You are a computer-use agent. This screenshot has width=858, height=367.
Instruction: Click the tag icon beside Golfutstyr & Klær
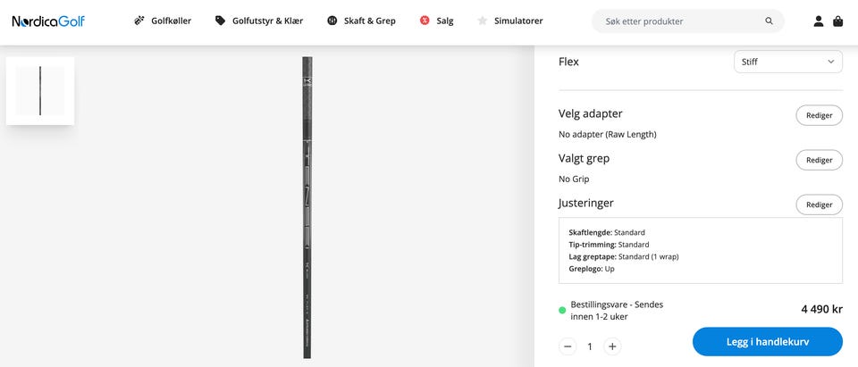(x=220, y=21)
